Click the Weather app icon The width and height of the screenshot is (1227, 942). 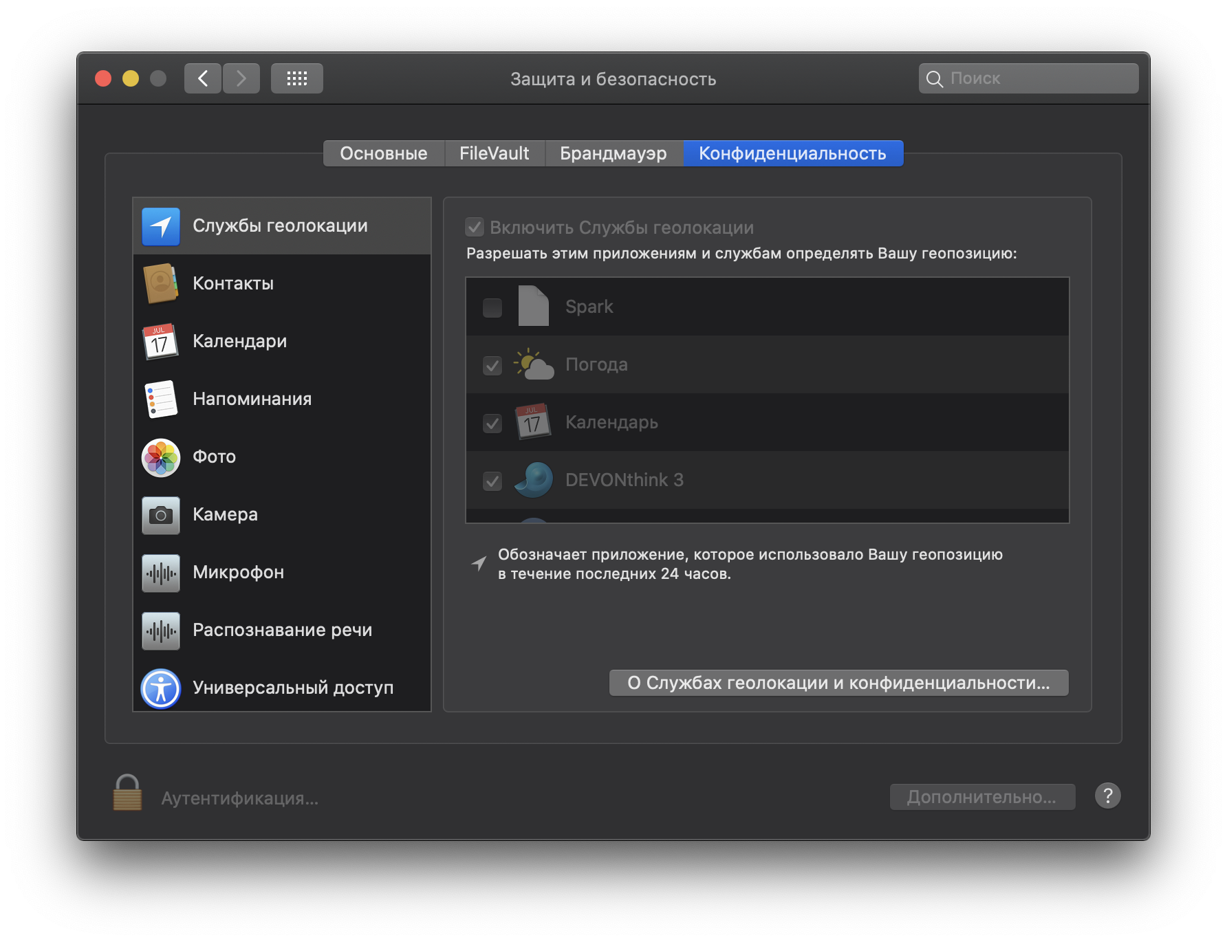click(534, 364)
